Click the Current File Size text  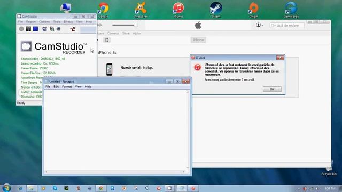pos(38,73)
